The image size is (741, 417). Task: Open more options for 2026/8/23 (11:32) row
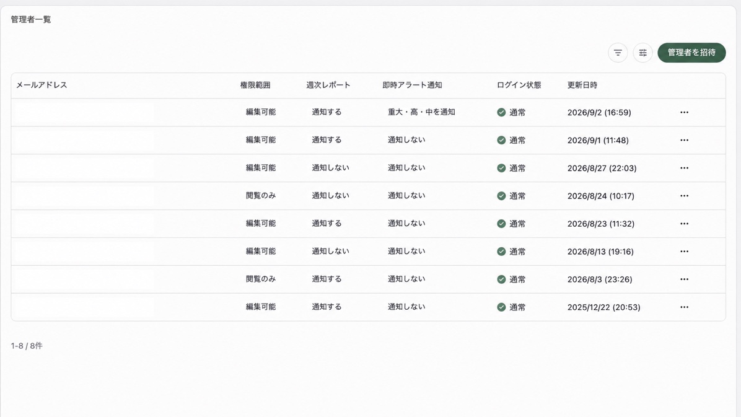(684, 224)
